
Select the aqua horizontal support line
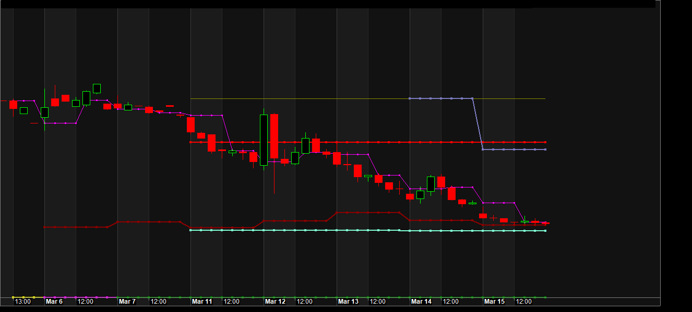(368, 230)
